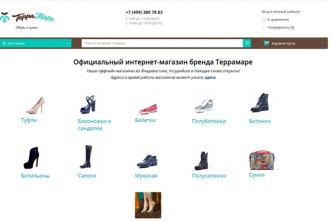Click the TerraMare logo
The height and width of the screenshot is (221, 332).
pos(27,17)
